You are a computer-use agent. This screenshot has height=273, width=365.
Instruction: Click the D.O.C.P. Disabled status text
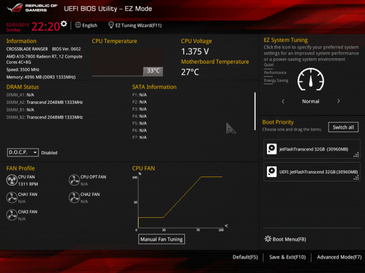point(49,153)
